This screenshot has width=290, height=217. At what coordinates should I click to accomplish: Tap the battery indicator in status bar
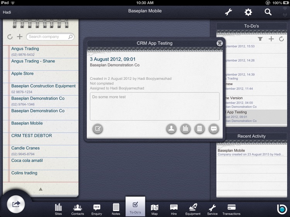point(286,3)
